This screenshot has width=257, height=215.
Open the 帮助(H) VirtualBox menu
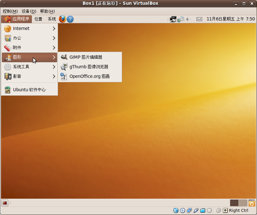tap(48, 11)
